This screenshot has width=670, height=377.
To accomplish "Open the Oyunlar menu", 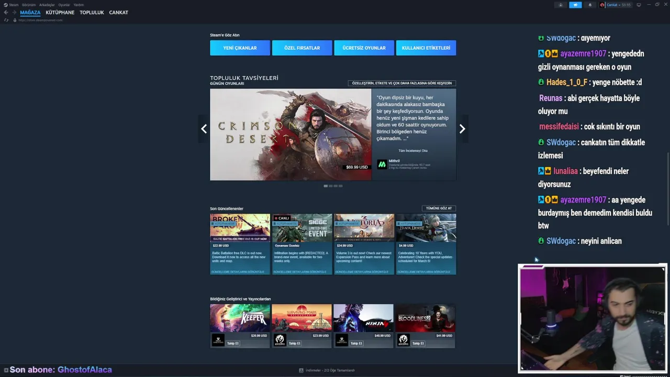I will 64,5.
